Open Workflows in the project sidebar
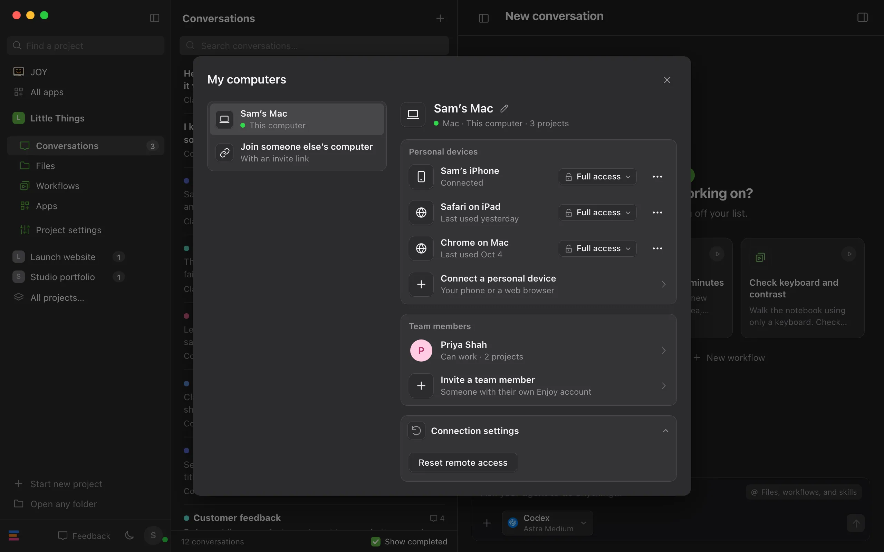This screenshot has width=884, height=552. point(86,186)
